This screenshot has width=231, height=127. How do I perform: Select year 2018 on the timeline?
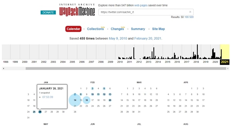point(196,62)
